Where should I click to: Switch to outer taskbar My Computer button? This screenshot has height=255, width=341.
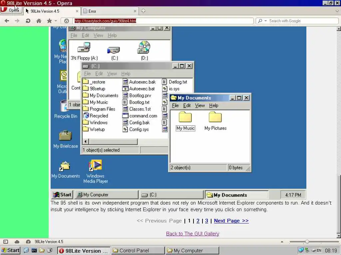pos(192,251)
